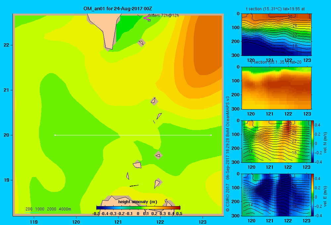Click the "30" isotherm label in the temperature section
331x225 pixels.
tap(290, 17)
